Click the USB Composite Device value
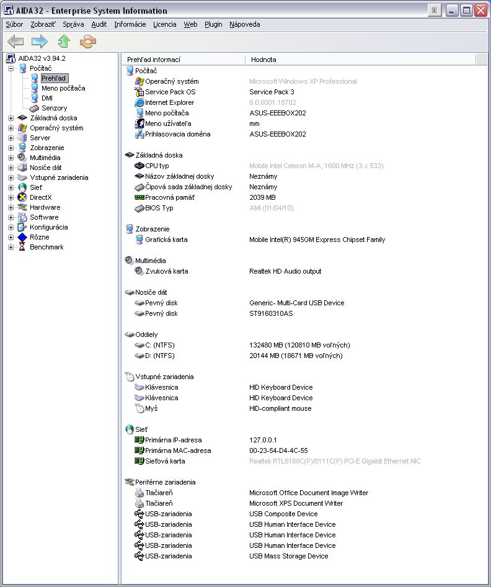The height and width of the screenshot is (587, 491). pos(283,514)
